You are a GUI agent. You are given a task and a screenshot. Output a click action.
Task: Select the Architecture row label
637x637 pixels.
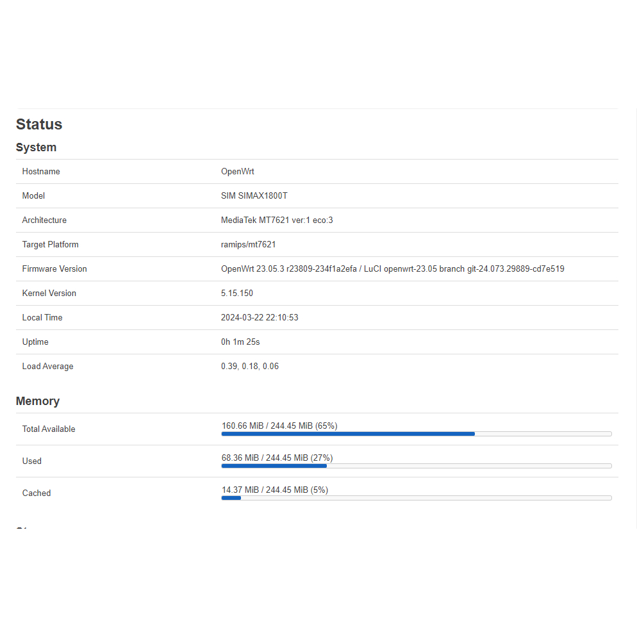click(44, 220)
